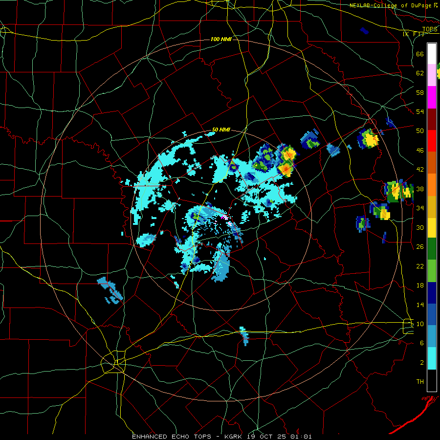
Task: Select the "58" legend value
Action: point(420,92)
